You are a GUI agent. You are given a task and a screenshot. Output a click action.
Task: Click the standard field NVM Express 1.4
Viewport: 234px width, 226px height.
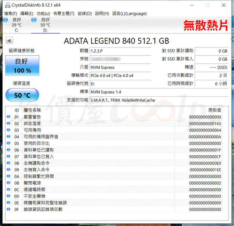tap(159, 92)
